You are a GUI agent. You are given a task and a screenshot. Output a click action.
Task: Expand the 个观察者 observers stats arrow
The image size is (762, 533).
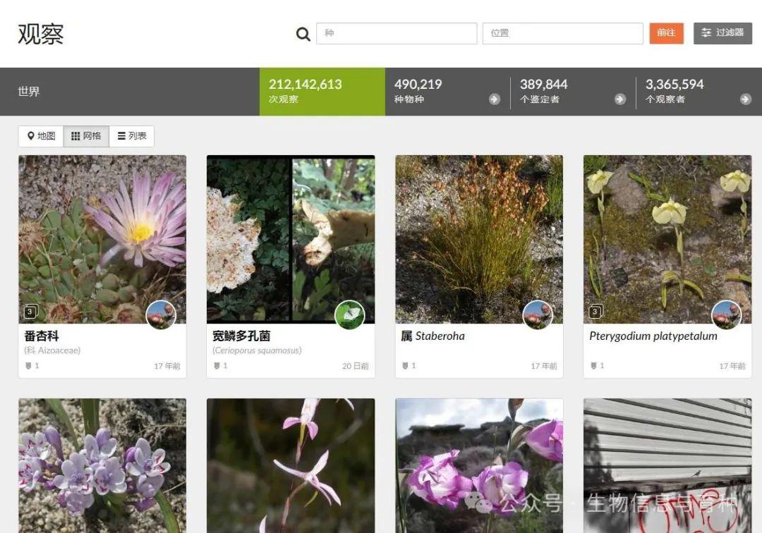click(746, 99)
